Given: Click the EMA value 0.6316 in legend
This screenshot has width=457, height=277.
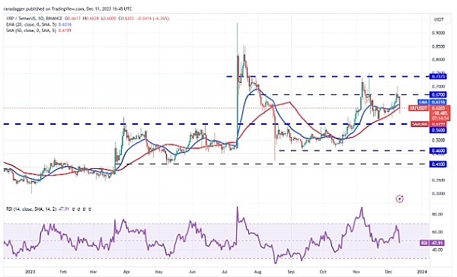Looking at the screenshot, I should pos(66,24).
